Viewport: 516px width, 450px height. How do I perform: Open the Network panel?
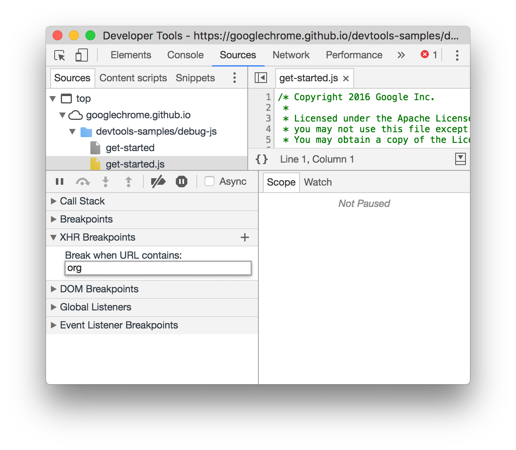tap(291, 55)
